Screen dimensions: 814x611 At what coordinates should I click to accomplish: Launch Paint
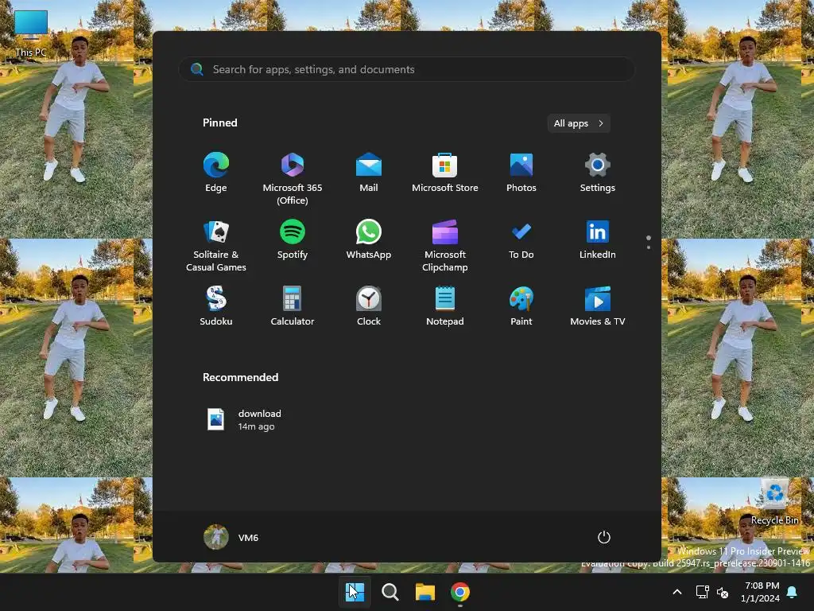click(x=521, y=306)
